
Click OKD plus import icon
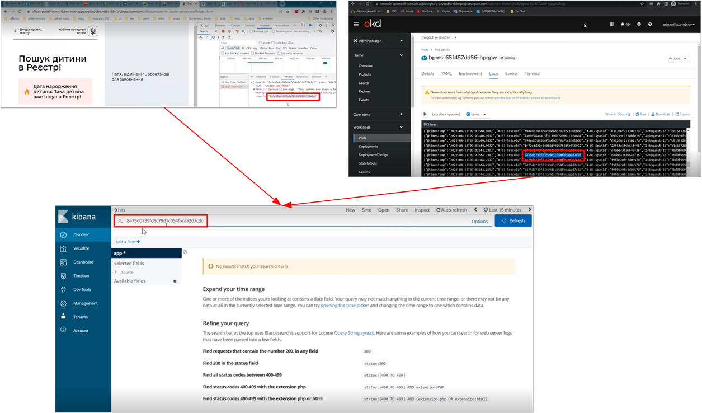pos(639,24)
